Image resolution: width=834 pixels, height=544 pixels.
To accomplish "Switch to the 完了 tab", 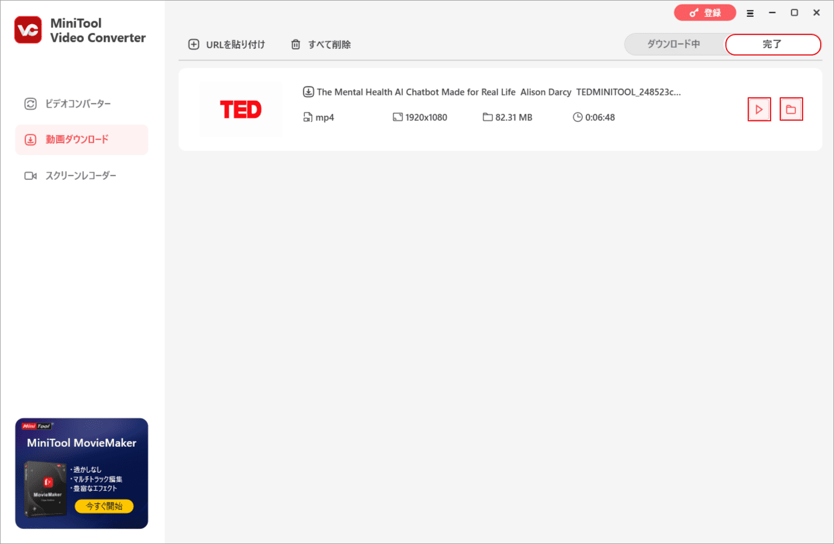I will click(772, 44).
